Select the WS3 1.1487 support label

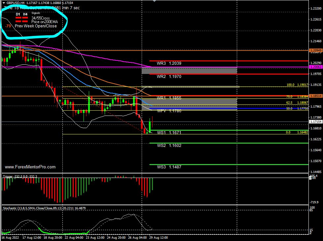[x=169, y=167]
